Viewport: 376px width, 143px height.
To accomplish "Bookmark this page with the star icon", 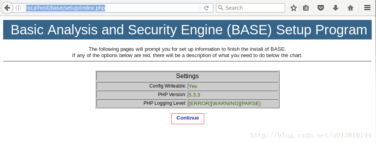I will pyautogui.click(x=294, y=8).
